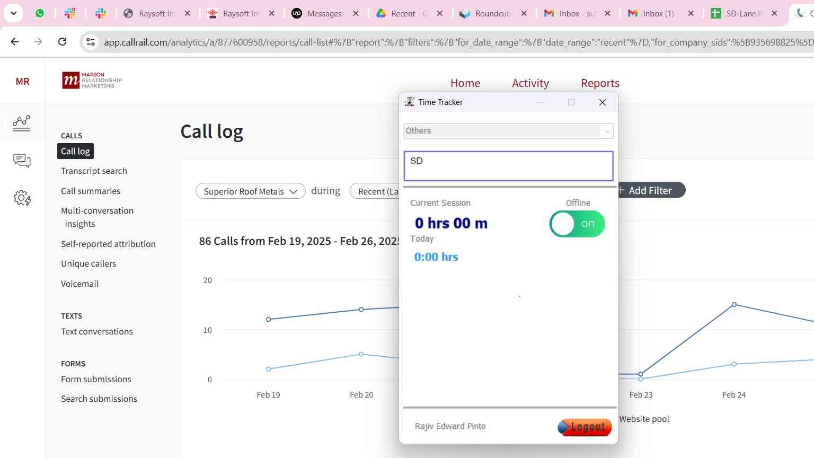Close the Recent Google Drive tab
The image size is (814, 458).
pos(440,13)
